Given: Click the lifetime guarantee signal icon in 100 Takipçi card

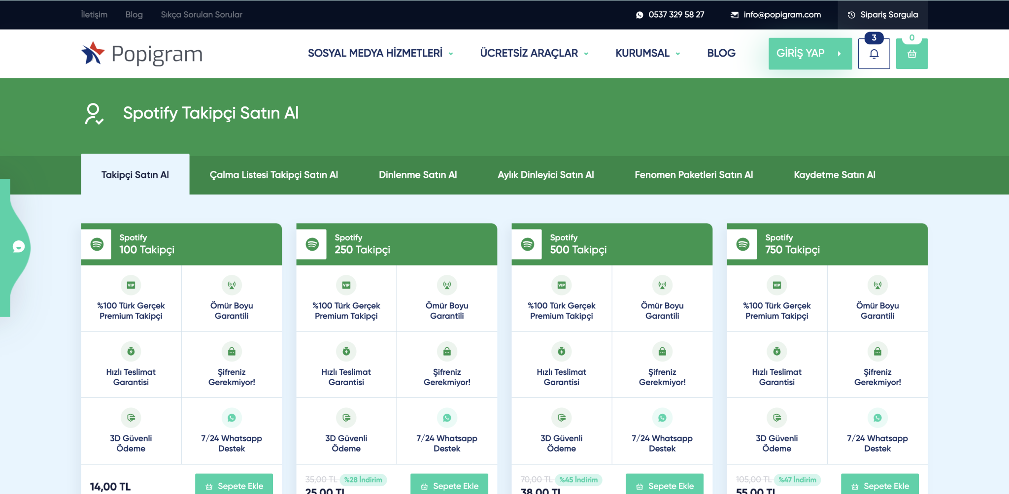Looking at the screenshot, I should 232,285.
